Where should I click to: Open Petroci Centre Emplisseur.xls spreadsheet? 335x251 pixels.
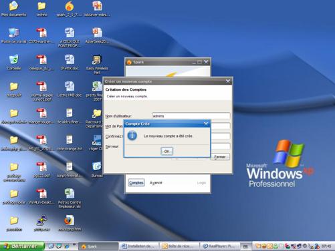coord(70,198)
